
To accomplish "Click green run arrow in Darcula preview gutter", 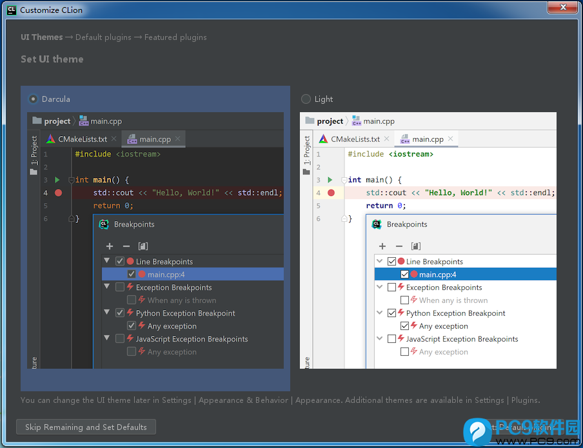I will [57, 180].
